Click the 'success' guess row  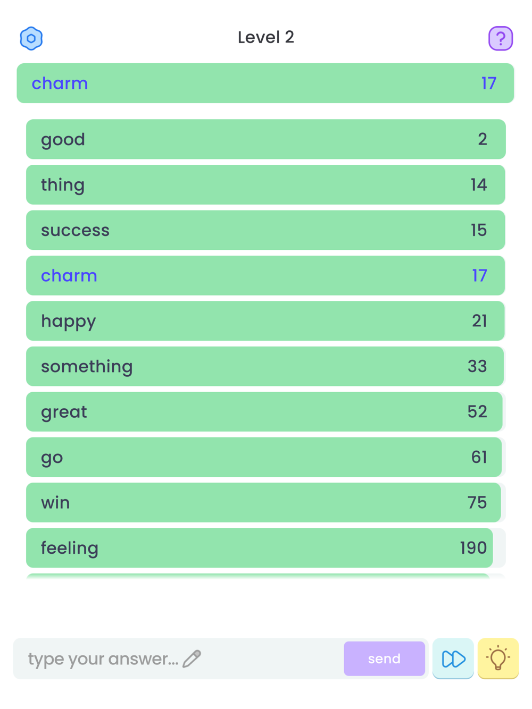(x=265, y=230)
